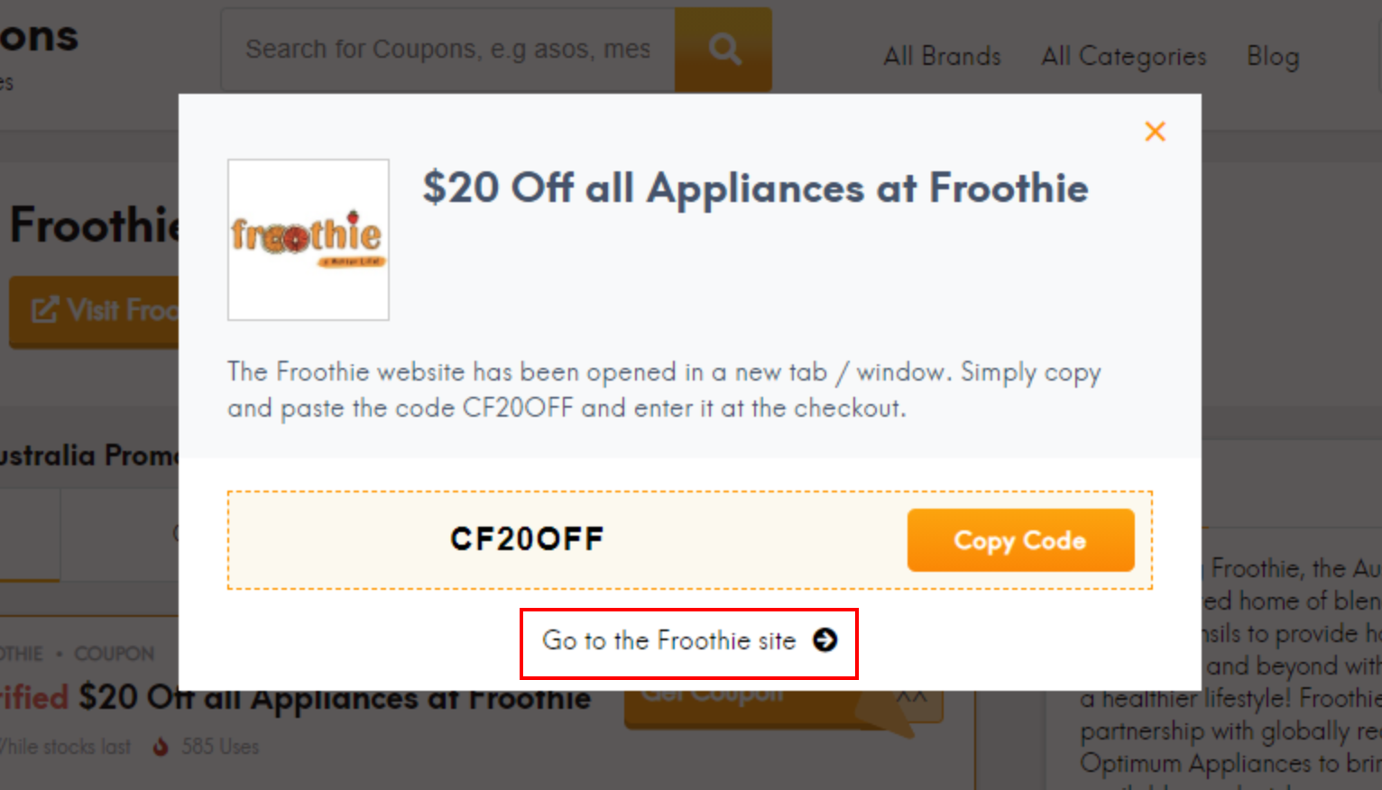1382x790 pixels.
Task: Open the 'All Brands' menu
Action: tap(941, 56)
